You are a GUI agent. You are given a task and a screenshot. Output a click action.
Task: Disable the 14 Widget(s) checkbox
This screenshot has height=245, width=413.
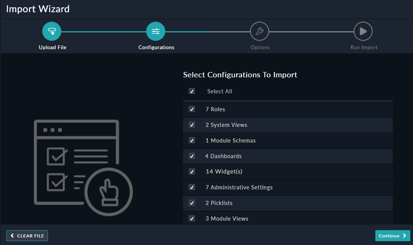tap(192, 171)
